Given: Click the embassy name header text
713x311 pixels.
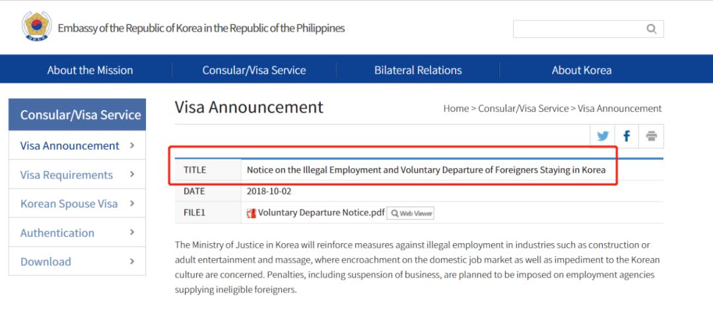Looking at the screenshot, I should coord(201,28).
